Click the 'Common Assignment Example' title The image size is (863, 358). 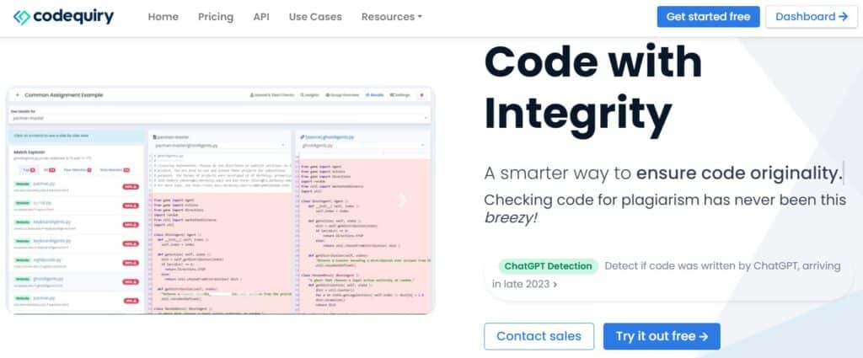(63, 95)
